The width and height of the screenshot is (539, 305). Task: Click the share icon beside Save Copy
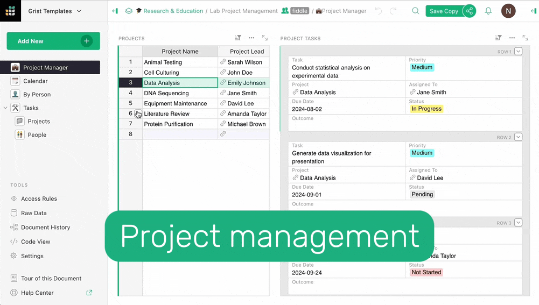click(x=470, y=11)
